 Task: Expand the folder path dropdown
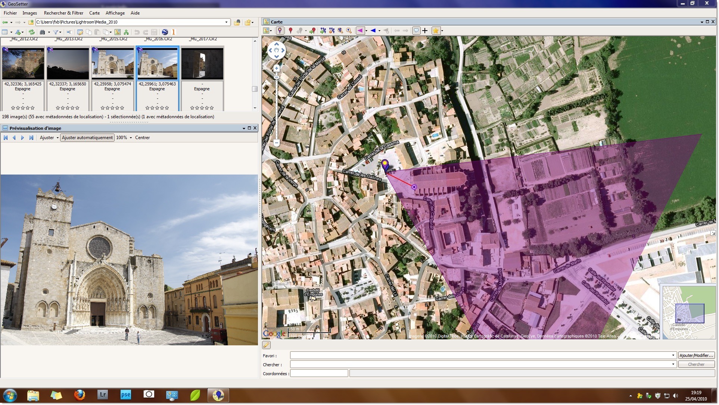point(226,22)
